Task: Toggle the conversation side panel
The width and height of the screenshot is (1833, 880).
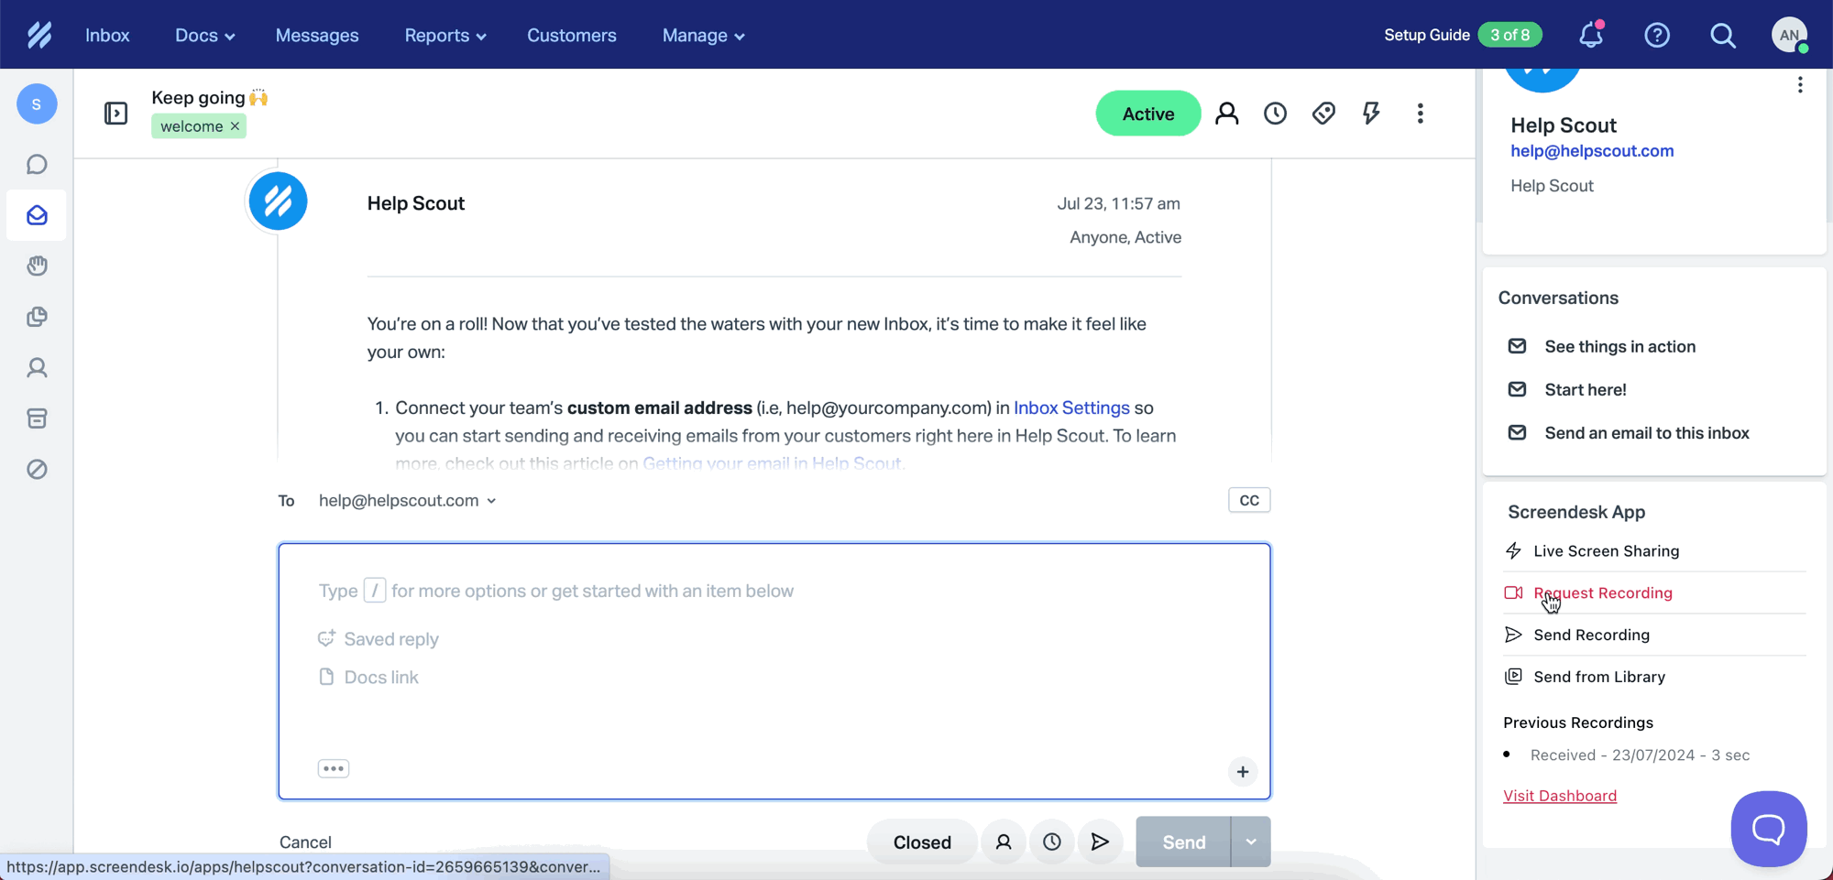Action: tap(116, 114)
